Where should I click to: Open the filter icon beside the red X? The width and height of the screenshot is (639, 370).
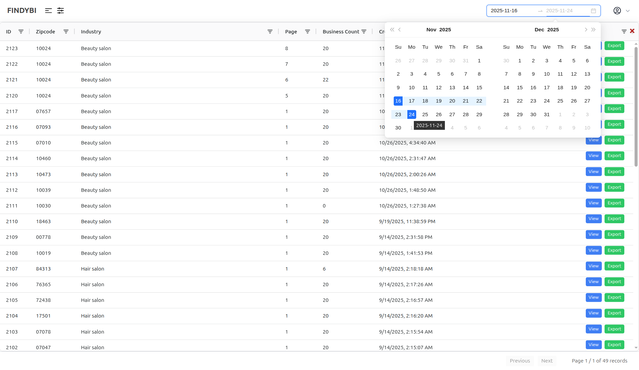tap(624, 31)
